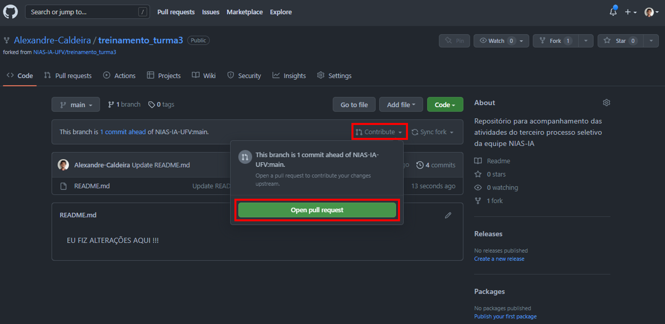Open the Wiki tab
Image resolution: width=665 pixels, height=324 pixels.
tap(204, 76)
